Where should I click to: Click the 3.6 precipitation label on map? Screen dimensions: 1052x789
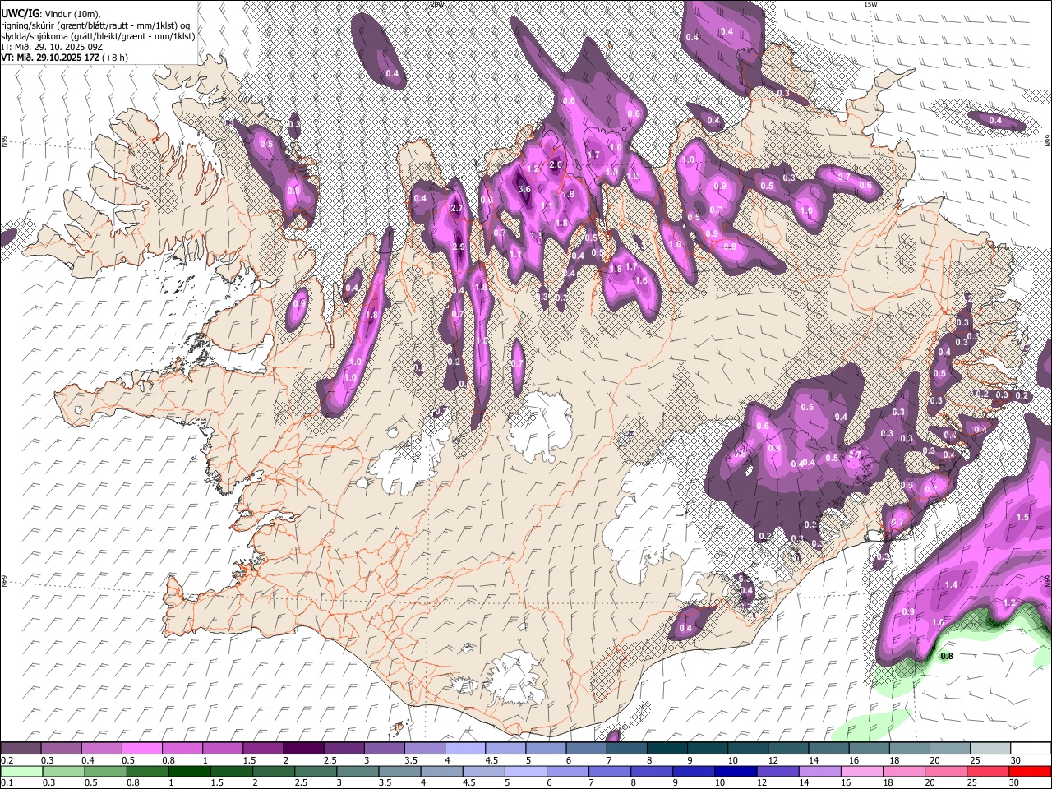click(524, 189)
